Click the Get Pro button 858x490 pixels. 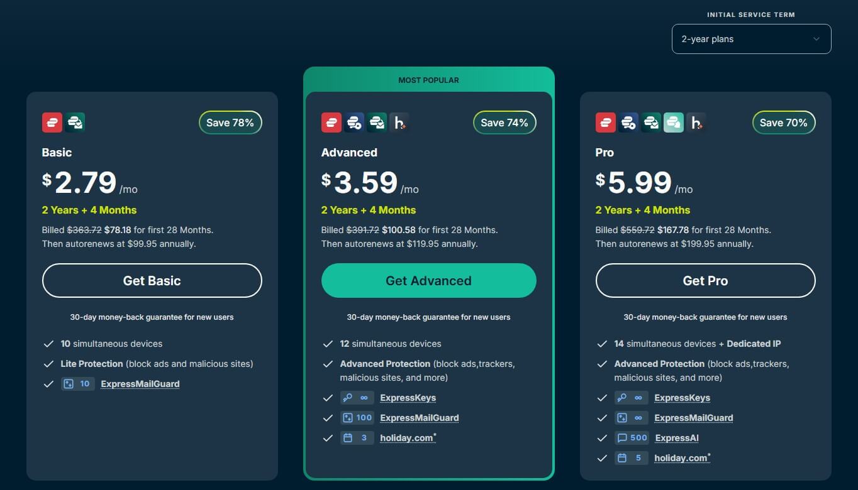pos(705,281)
